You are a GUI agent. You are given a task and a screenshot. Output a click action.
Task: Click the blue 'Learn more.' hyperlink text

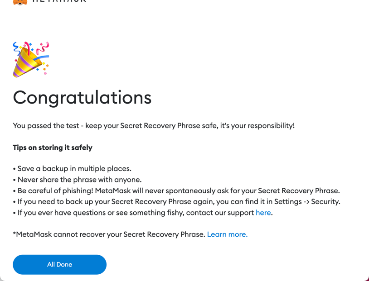click(227, 234)
